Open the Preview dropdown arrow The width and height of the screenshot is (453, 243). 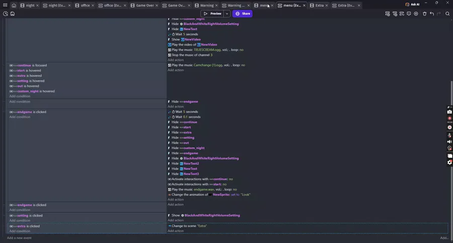(227, 14)
